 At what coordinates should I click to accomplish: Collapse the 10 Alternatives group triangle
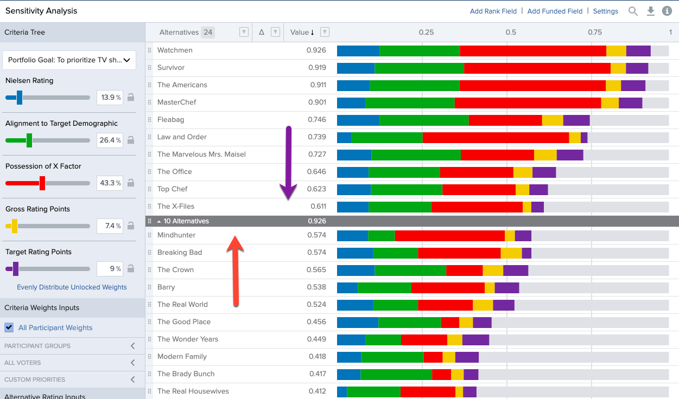tap(159, 221)
